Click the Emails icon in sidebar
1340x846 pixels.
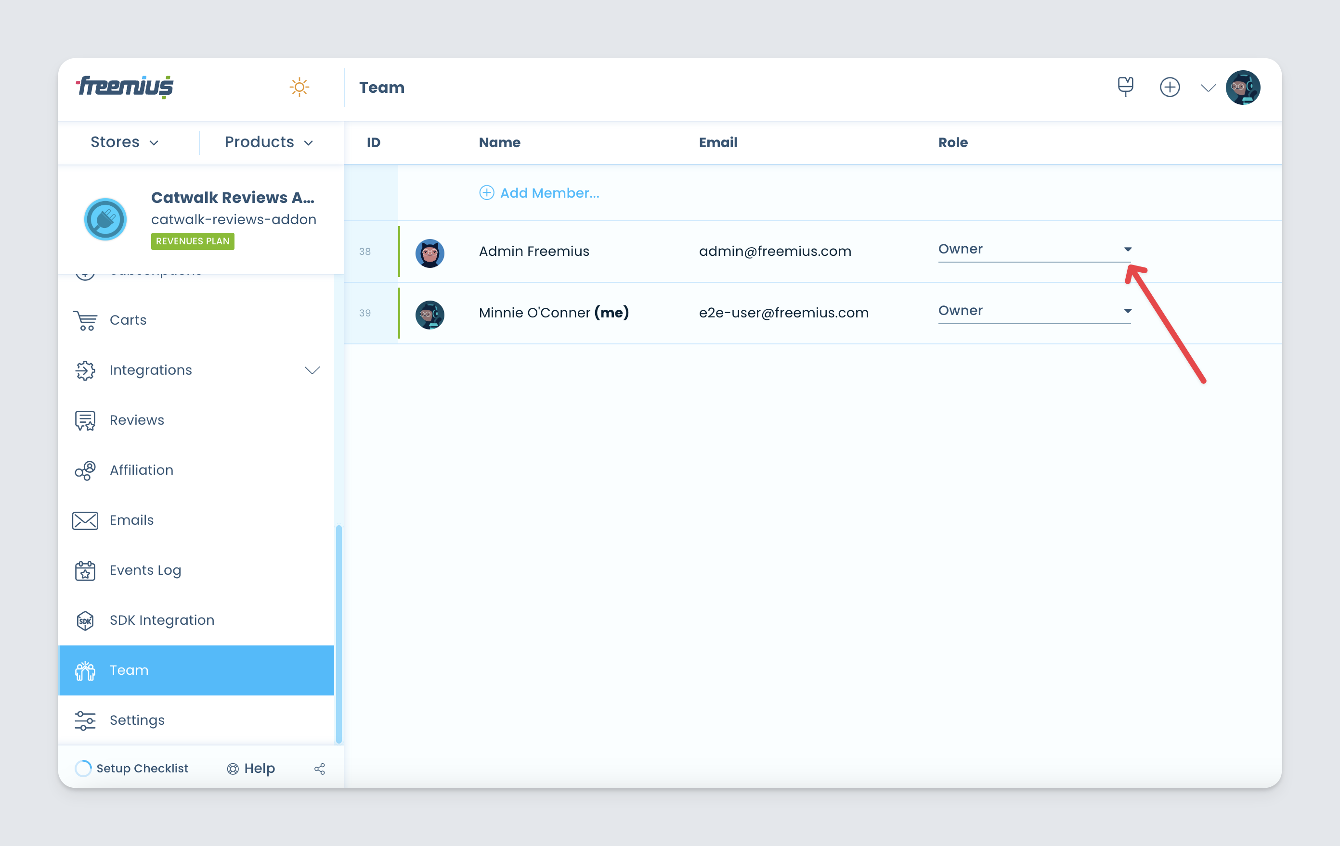[x=85, y=519]
